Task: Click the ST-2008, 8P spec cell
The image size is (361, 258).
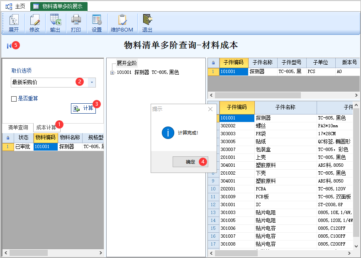Action: (x=335, y=204)
